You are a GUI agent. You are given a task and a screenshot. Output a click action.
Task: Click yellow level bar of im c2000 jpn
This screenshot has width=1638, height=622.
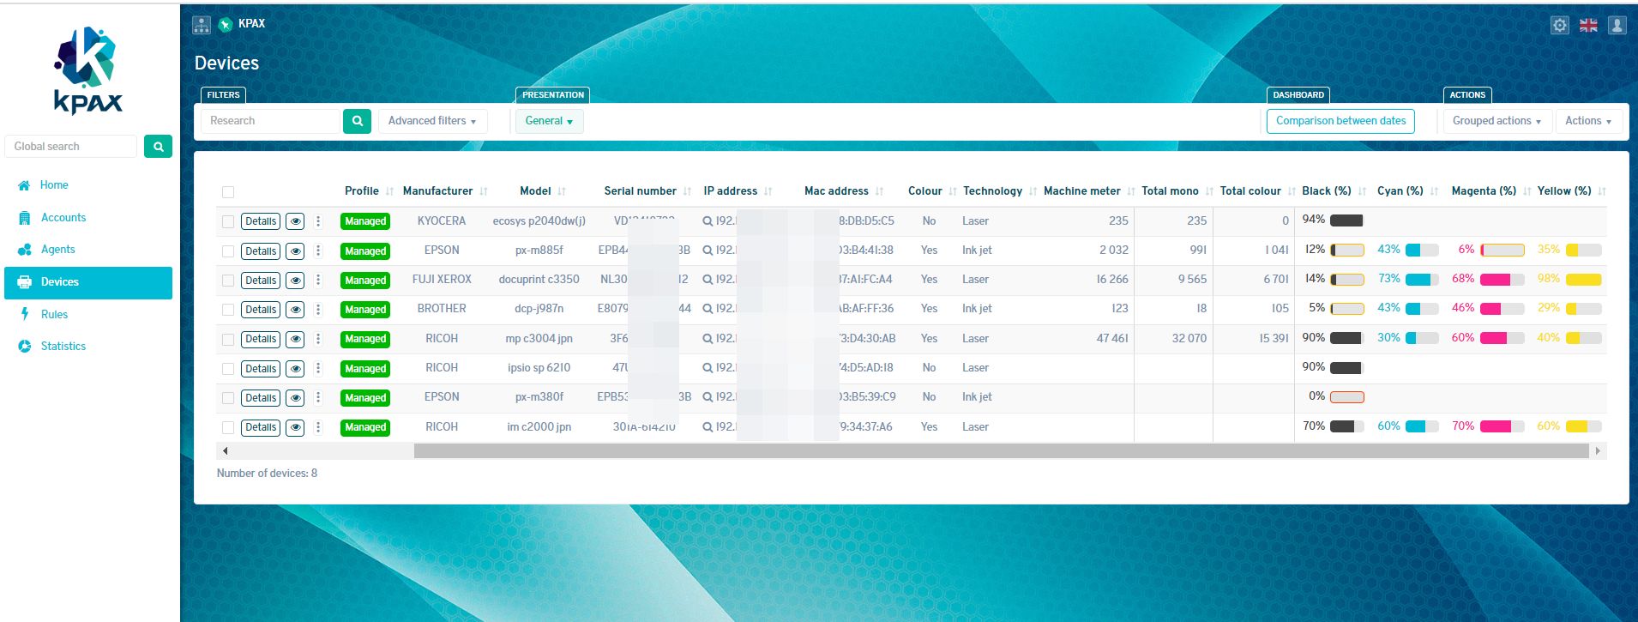[x=1583, y=426]
